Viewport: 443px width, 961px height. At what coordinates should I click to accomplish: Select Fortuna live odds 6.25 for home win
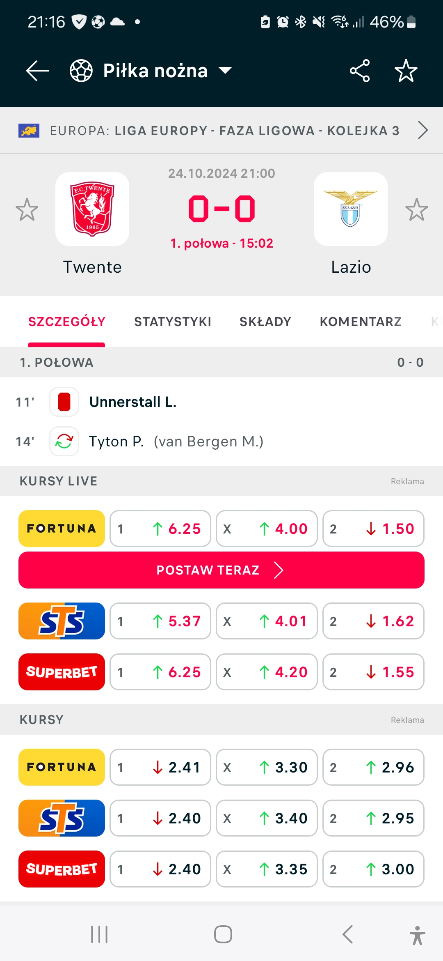click(x=160, y=529)
